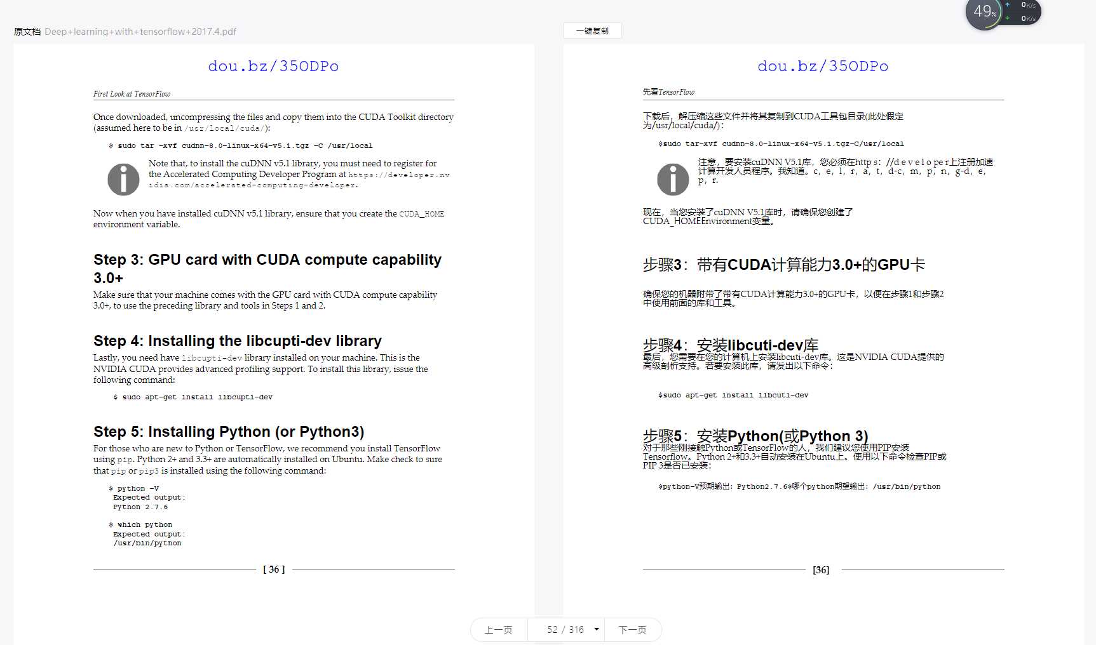Click the 一键复制 copy button
The height and width of the screenshot is (645, 1096).
pyautogui.click(x=592, y=30)
